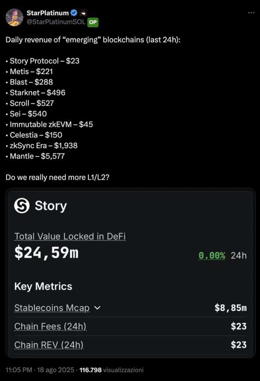Click the $8,85m stablecoins value
This screenshot has width=260, height=381.
point(231,308)
